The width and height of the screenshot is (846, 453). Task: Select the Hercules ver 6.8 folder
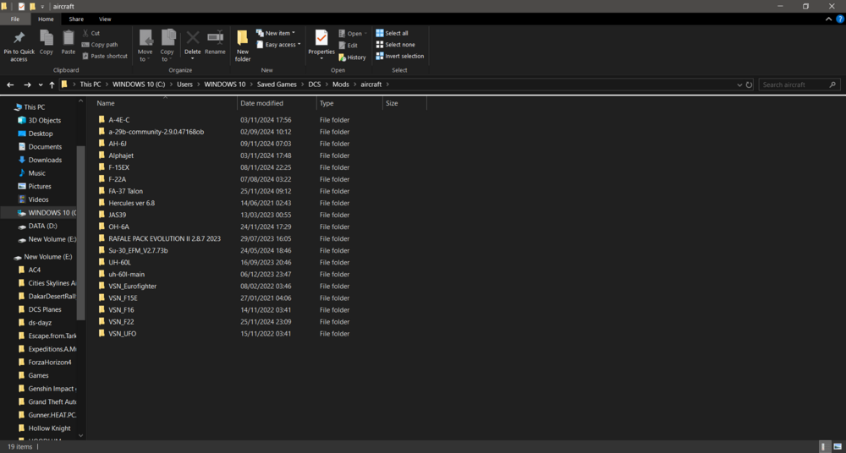click(131, 203)
